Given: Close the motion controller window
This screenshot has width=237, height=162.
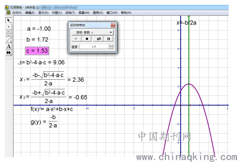Looking at the screenshot, I should (x=113, y=25).
